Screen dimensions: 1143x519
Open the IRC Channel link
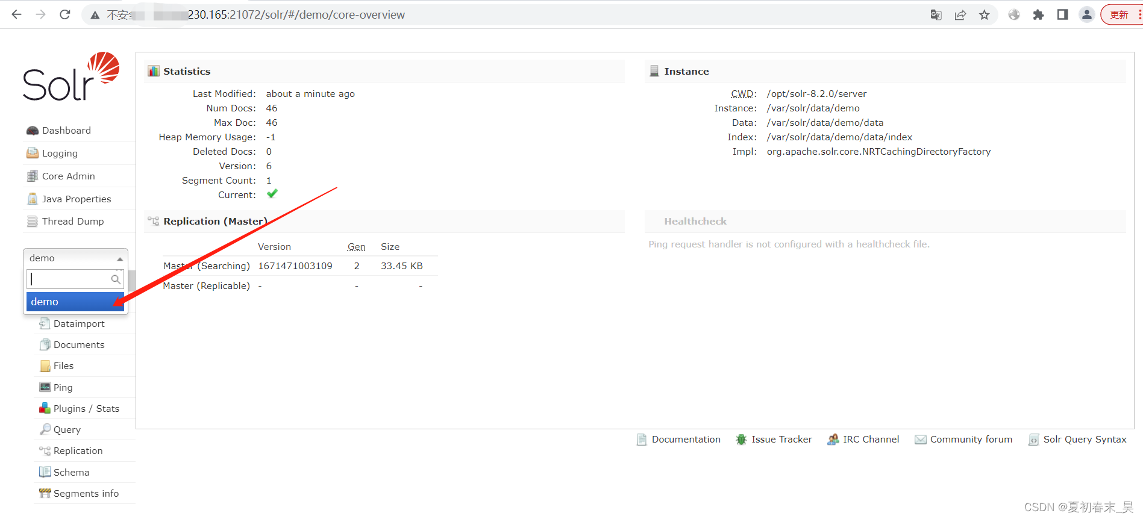[871, 440]
